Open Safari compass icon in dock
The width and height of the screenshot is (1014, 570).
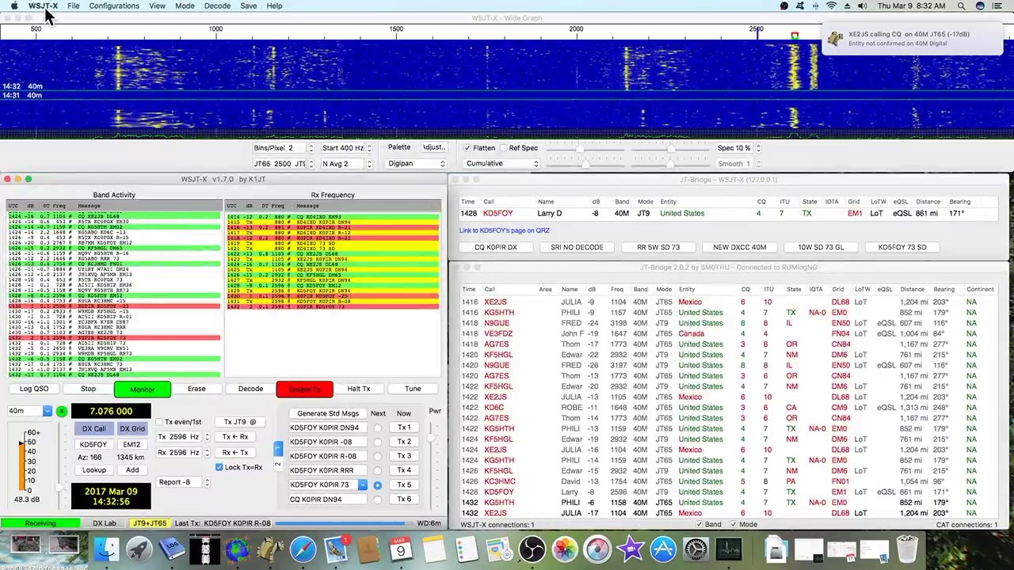tap(303, 549)
